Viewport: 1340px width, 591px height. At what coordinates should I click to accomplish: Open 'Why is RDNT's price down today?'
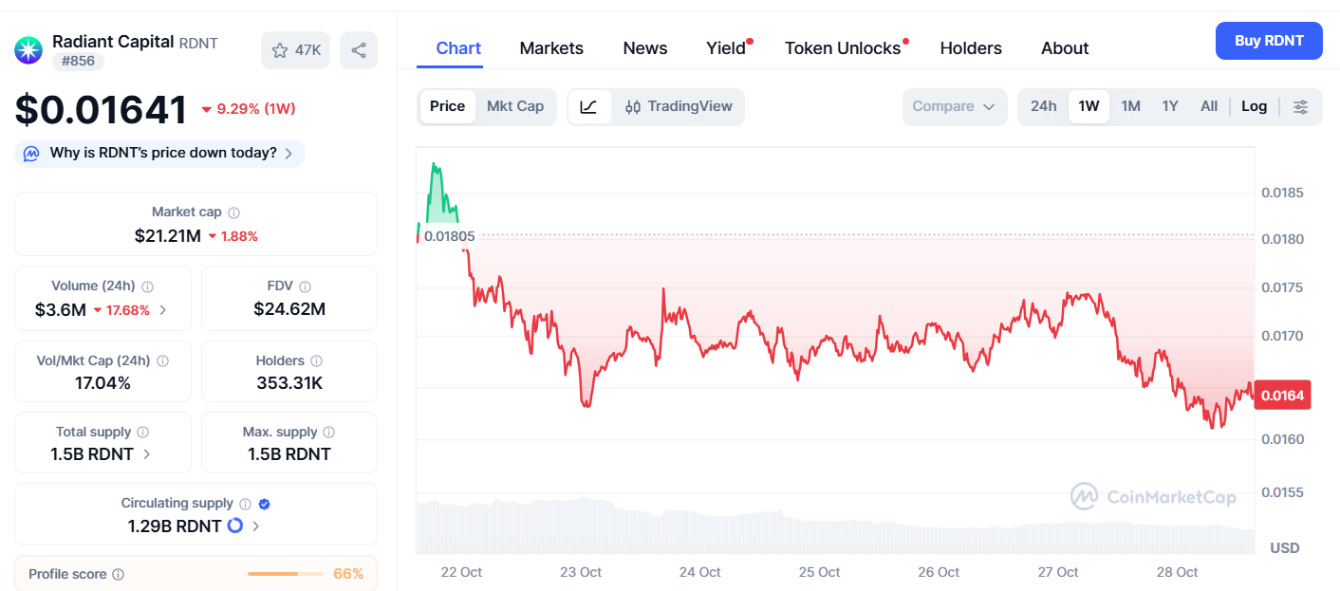coord(161,153)
